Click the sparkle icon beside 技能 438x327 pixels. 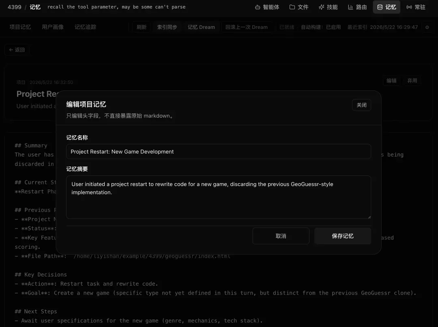point(321,7)
